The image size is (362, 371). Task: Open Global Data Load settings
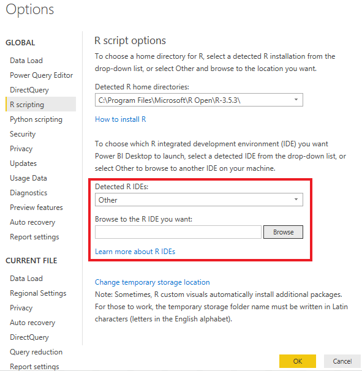(x=26, y=61)
